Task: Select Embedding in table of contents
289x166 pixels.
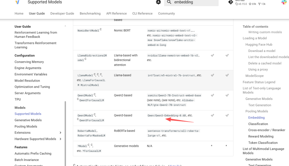Action: point(256,118)
